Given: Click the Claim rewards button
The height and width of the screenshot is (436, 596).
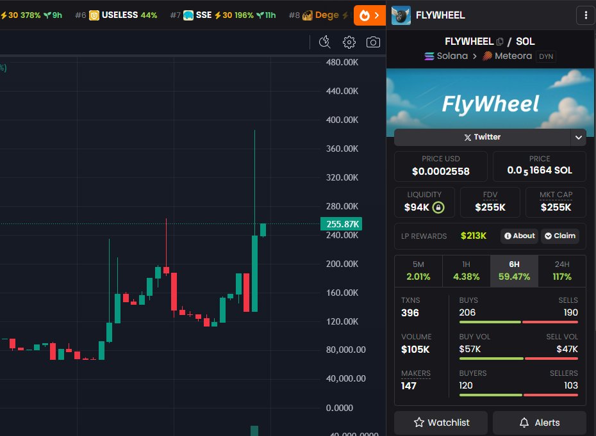Looking at the screenshot, I should pos(559,236).
